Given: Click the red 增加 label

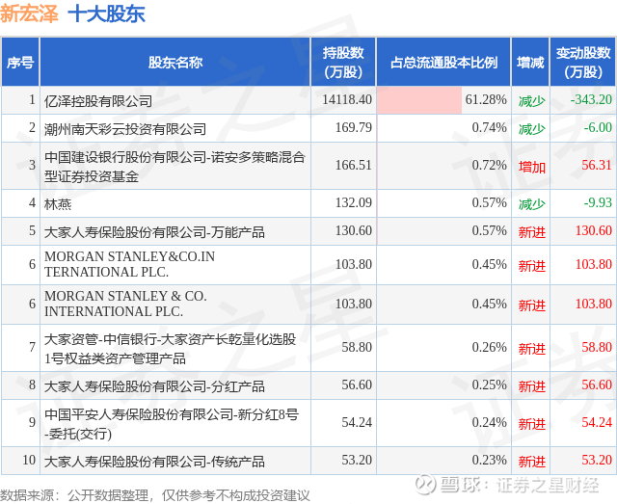Looking at the screenshot, I should pyautogui.click(x=531, y=167).
